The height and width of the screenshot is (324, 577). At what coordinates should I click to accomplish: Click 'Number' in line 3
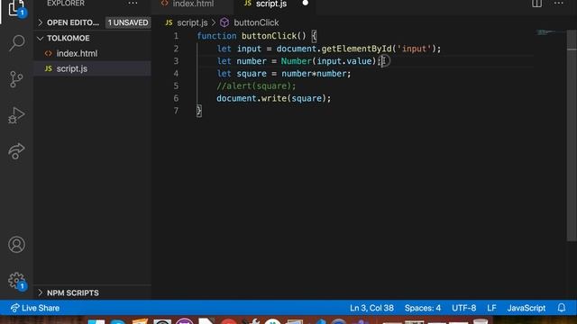[x=297, y=61]
